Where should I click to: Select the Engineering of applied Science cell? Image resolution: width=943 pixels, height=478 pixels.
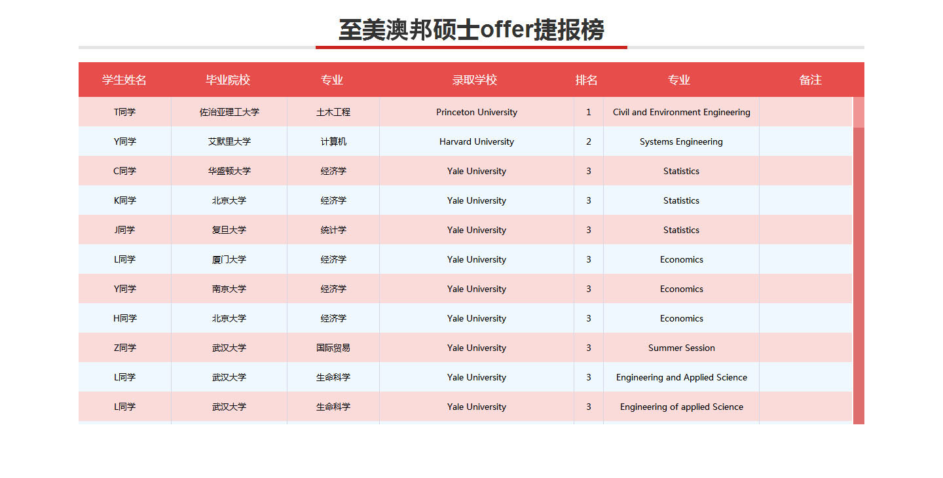coord(682,407)
